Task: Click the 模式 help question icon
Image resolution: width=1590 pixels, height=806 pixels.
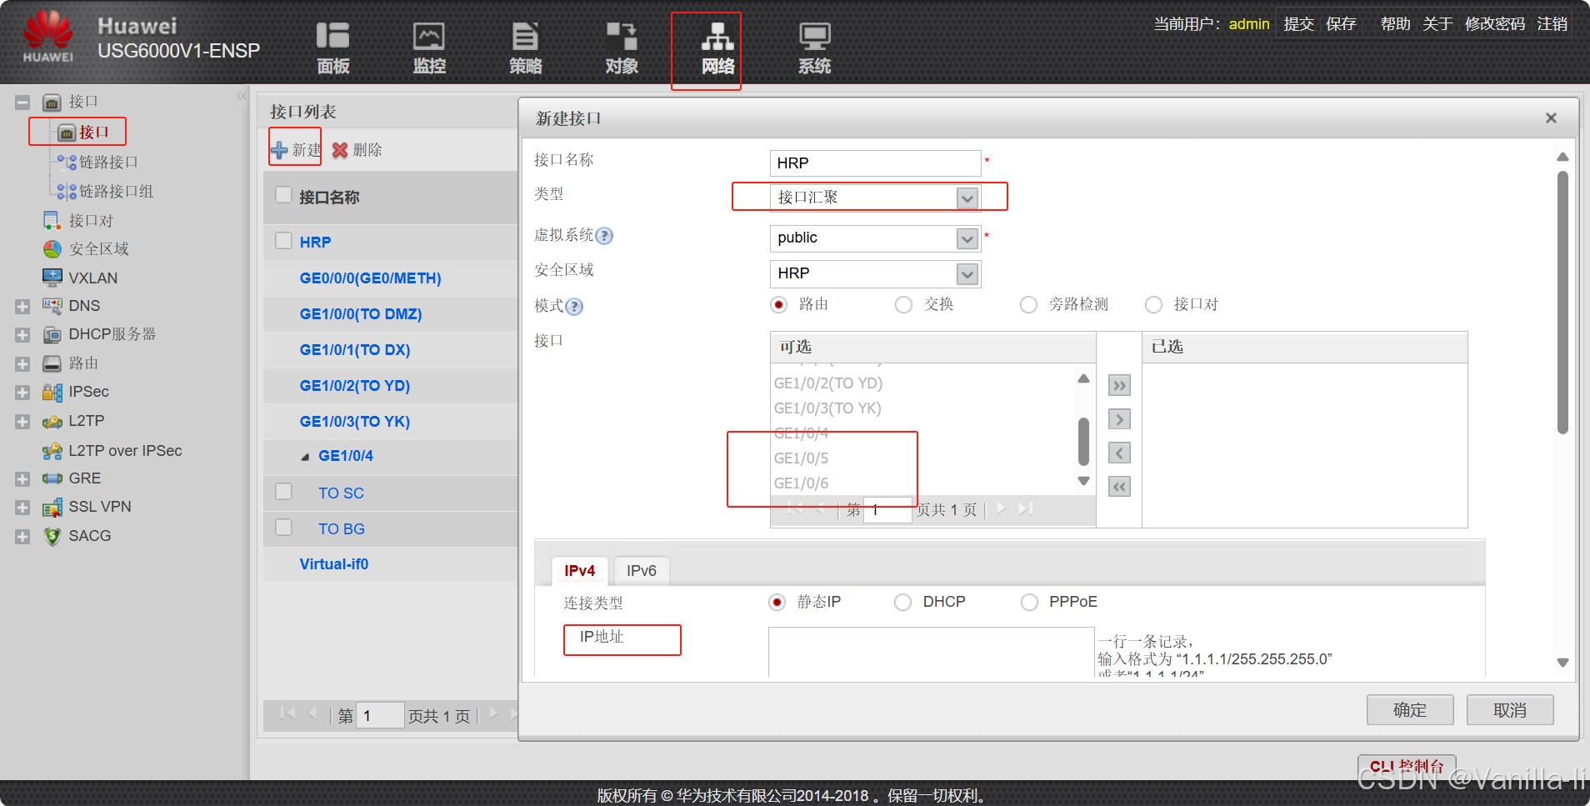Action: pyautogui.click(x=574, y=307)
